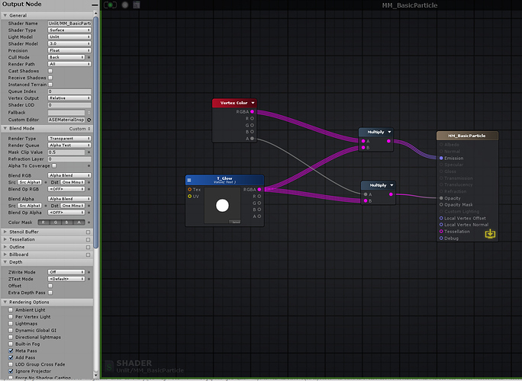Open the Light Model dropdown
The image size is (522, 381).
(x=69, y=37)
